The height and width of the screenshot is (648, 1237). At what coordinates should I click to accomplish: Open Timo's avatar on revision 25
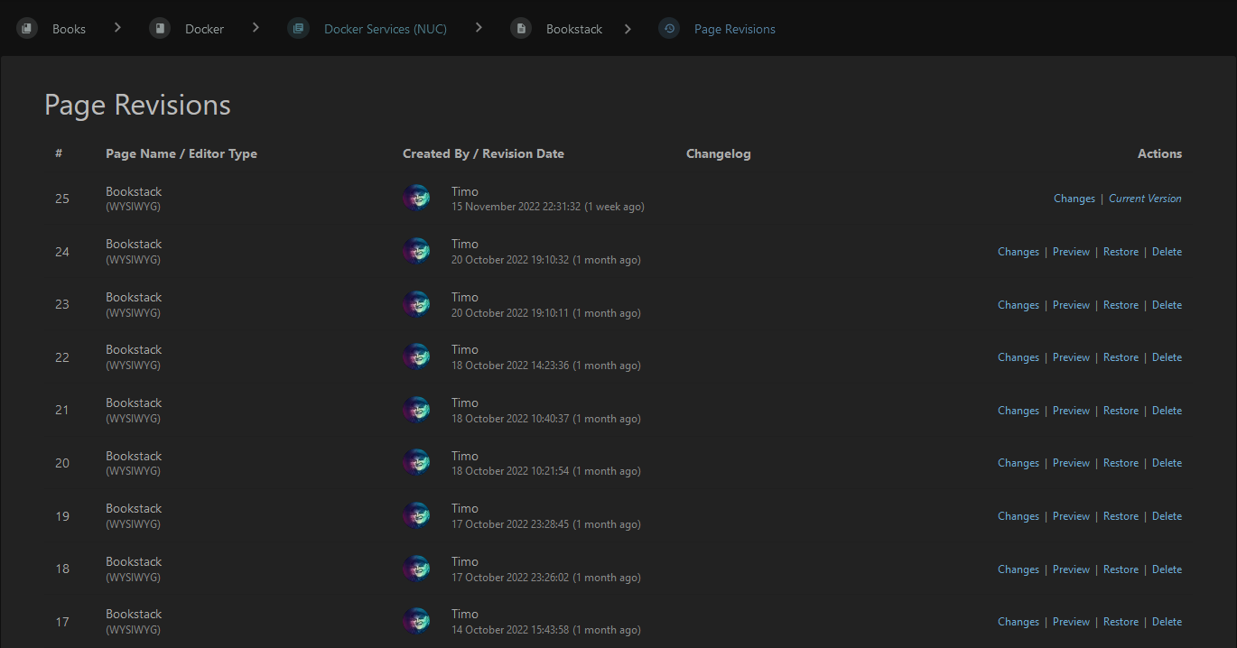click(x=416, y=197)
